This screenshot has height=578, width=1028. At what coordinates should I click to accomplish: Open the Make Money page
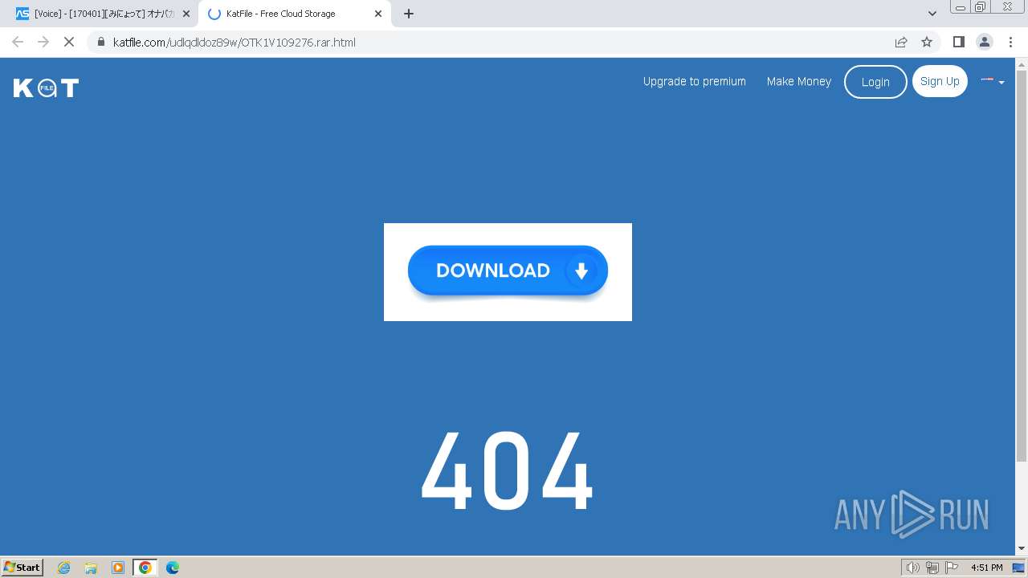(798, 81)
